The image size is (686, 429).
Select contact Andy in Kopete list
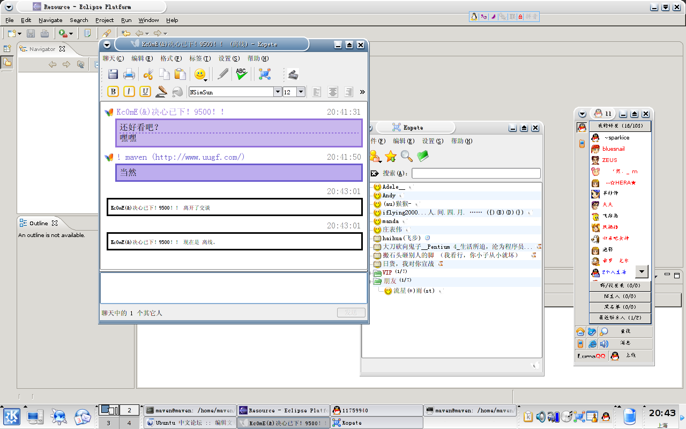pos(389,196)
